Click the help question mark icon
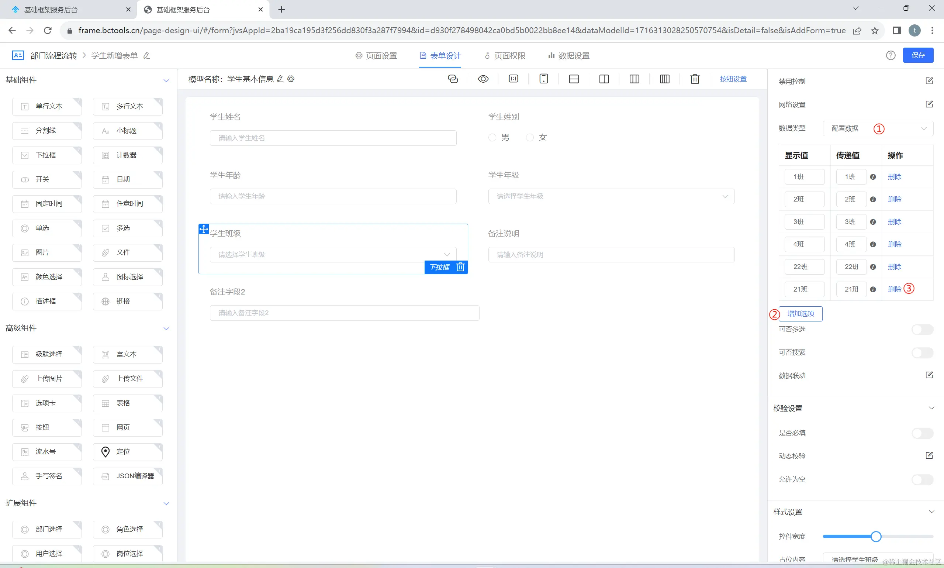Image resolution: width=944 pixels, height=568 pixels. point(891,55)
